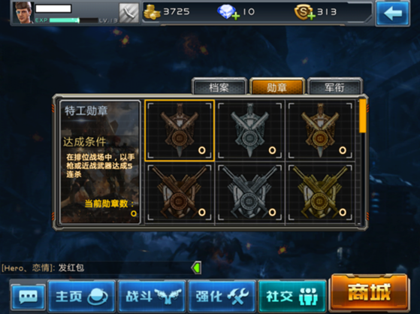420x314 pixels.
Task: Switch to the 档案 tab
Action: [219, 87]
